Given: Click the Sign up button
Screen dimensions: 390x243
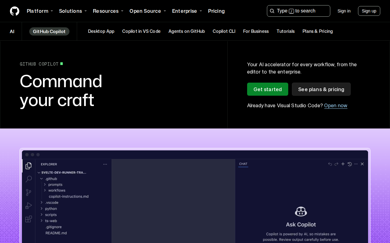Looking at the screenshot, I should point(369,11).
